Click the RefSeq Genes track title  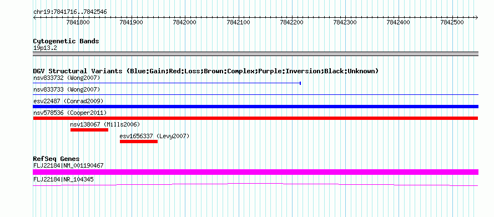57,159
